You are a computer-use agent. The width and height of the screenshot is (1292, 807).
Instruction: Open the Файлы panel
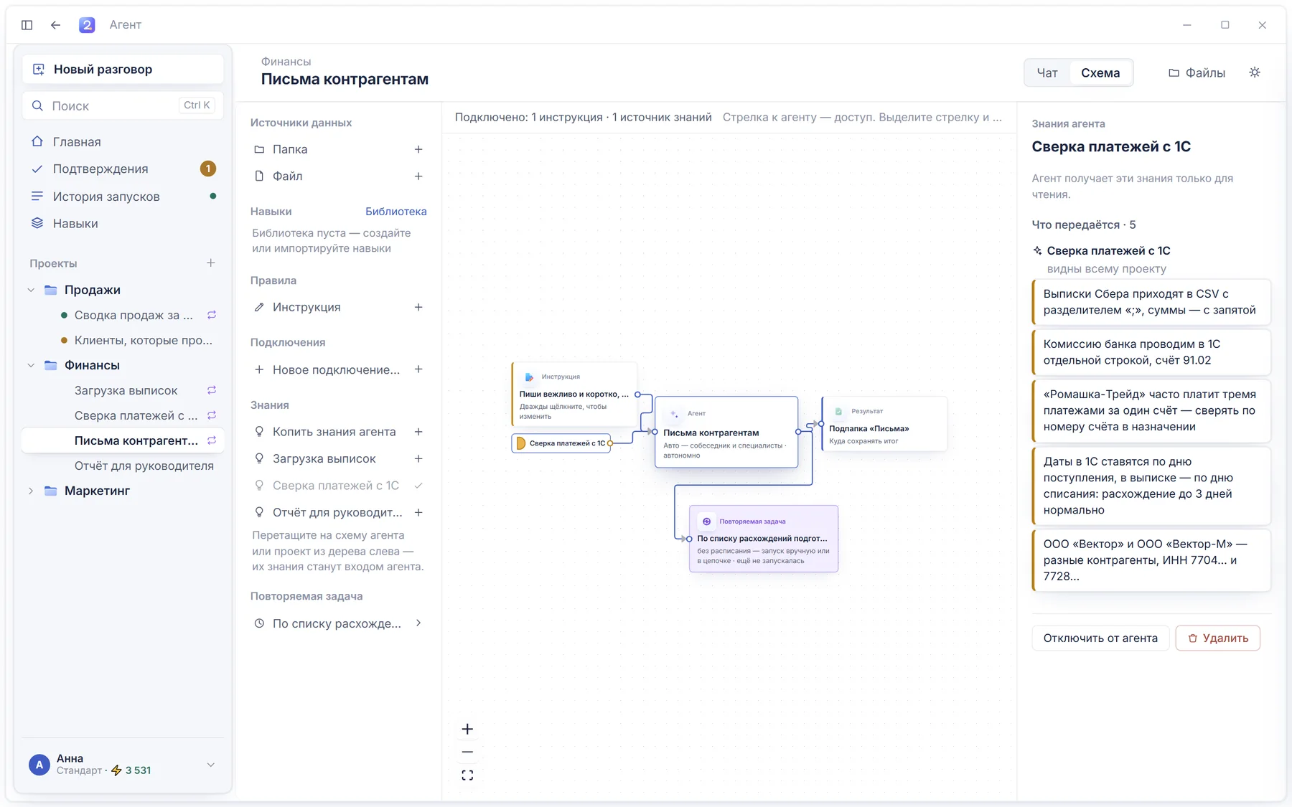coord(1197,72)
